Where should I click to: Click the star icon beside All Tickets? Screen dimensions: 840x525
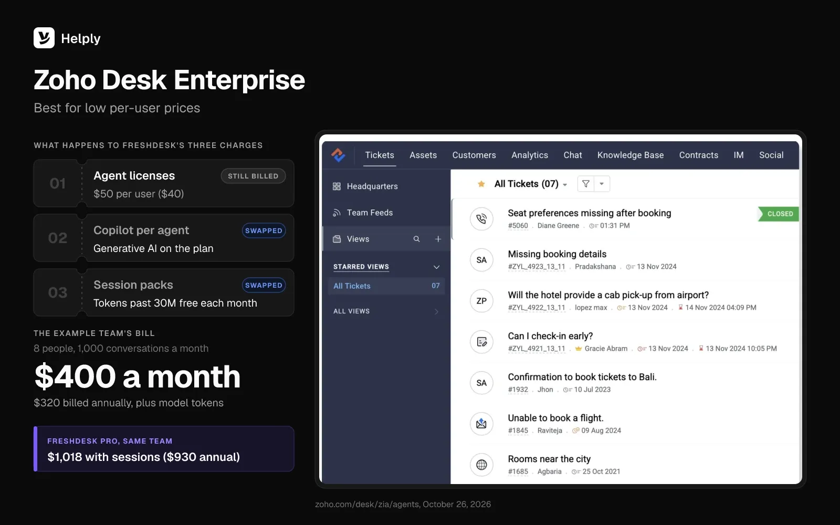[x=481, y=184]
